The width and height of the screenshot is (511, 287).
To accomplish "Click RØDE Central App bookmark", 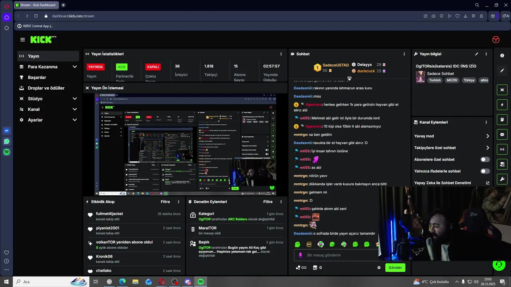I will click(x=35, y=26).
